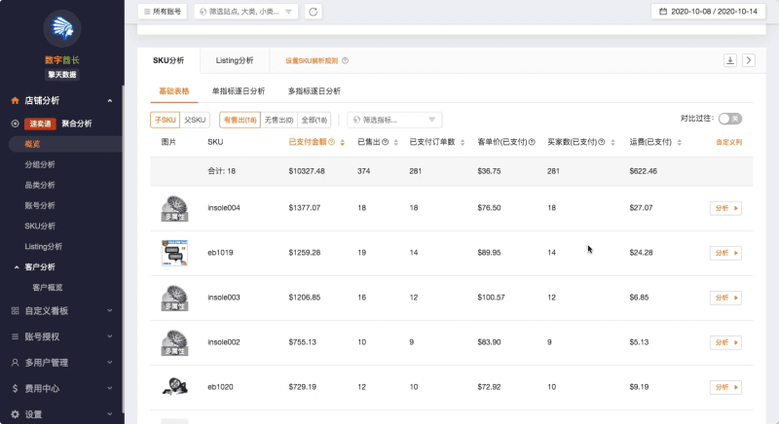Switch to the SKU分析 tab
The width and height of the screenshot is (779, 424).
point(168,60)
